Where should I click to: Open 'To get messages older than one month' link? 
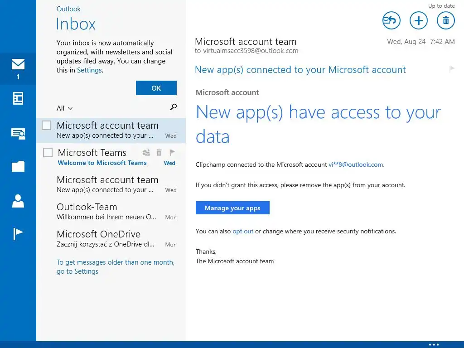tap(116, 266)
